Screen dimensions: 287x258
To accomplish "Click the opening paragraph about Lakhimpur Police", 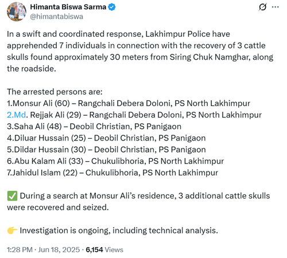I will coord(140,51).
